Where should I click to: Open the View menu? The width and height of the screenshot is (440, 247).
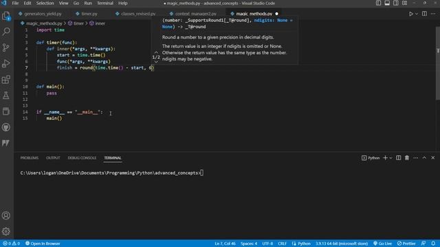point(63,3)
